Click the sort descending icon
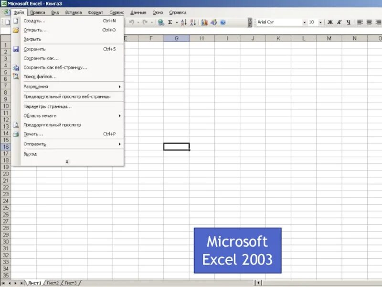 pyautogui.click(x=193, y=22)
